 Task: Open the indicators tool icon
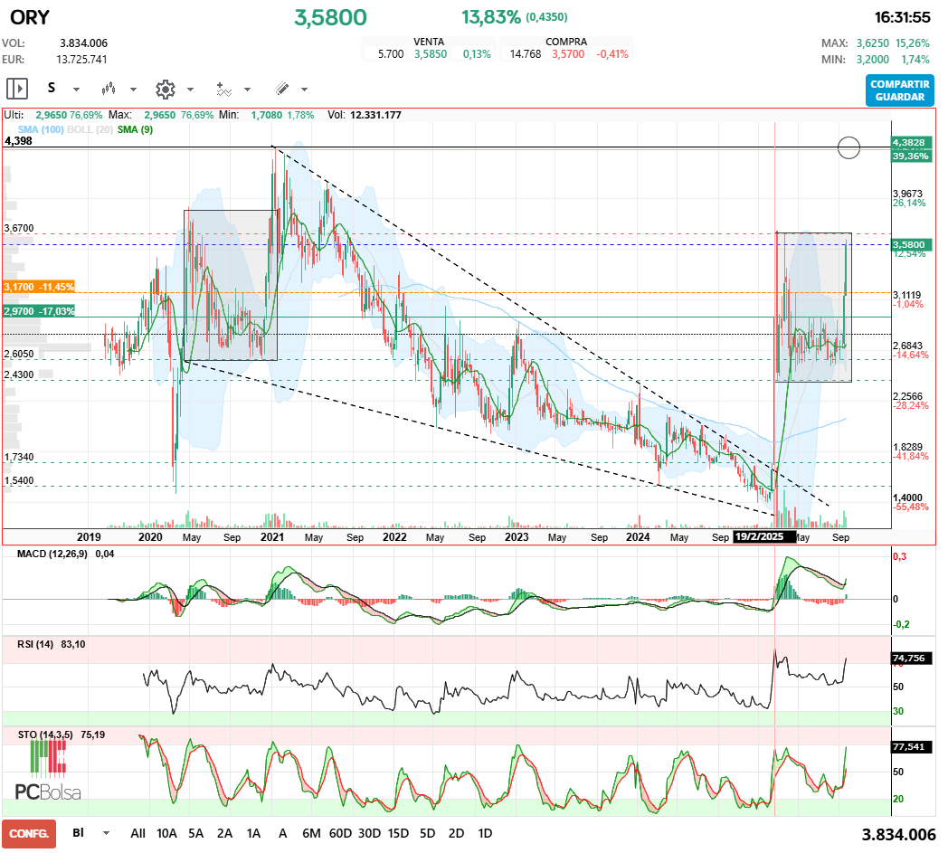coord(223,89)
